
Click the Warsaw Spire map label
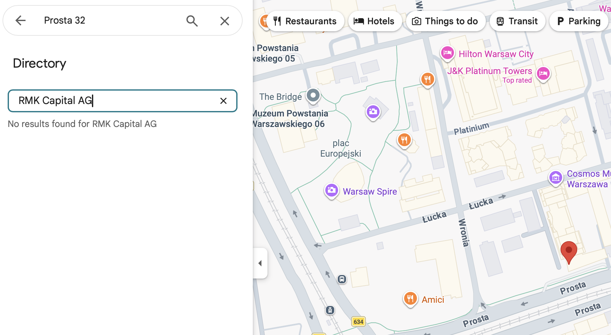370,191
